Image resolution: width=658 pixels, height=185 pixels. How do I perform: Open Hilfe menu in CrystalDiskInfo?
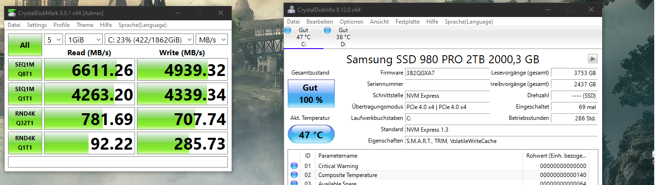point(432,22)
